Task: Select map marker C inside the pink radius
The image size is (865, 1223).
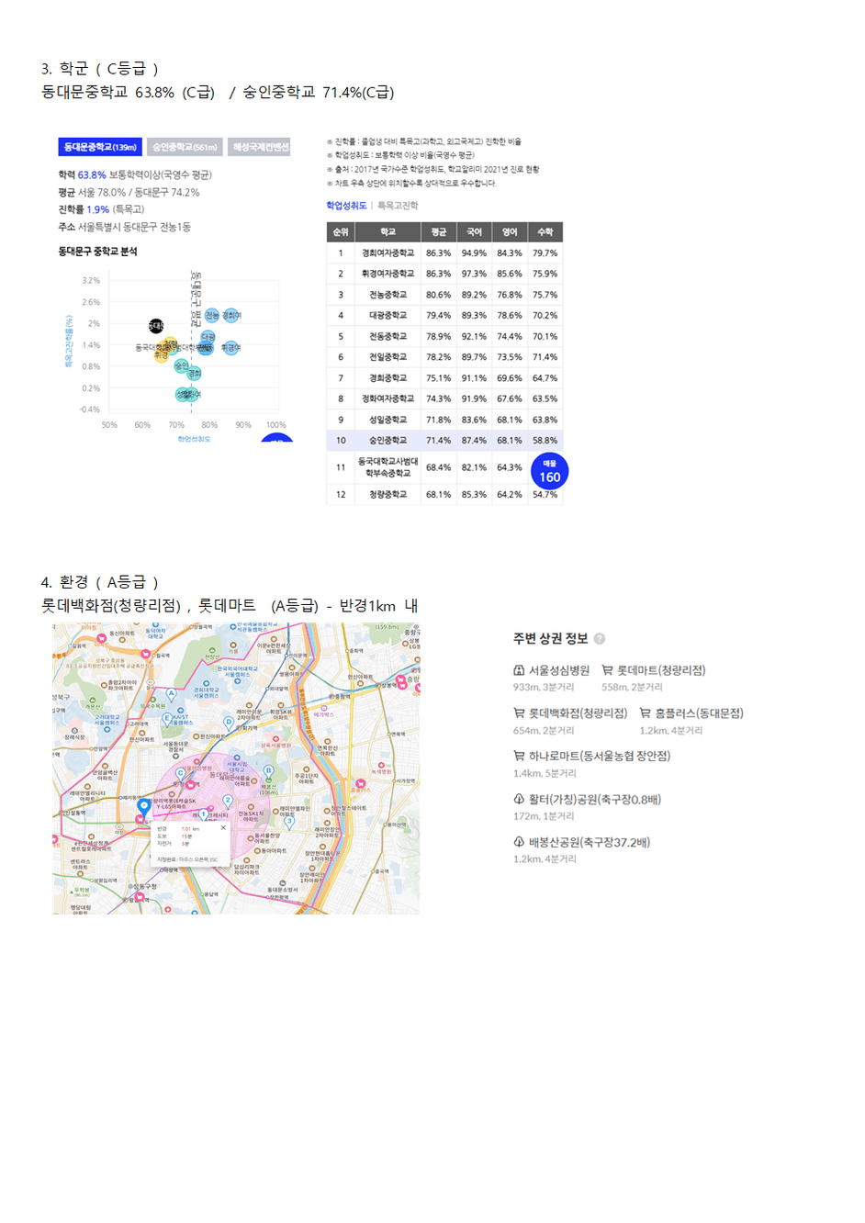Action: coord(180,774)
